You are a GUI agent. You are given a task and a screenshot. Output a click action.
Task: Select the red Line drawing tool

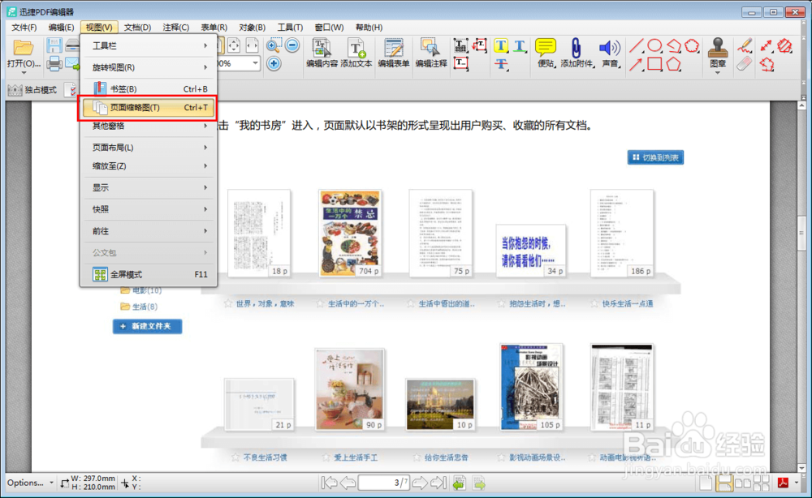pos(636,46)
